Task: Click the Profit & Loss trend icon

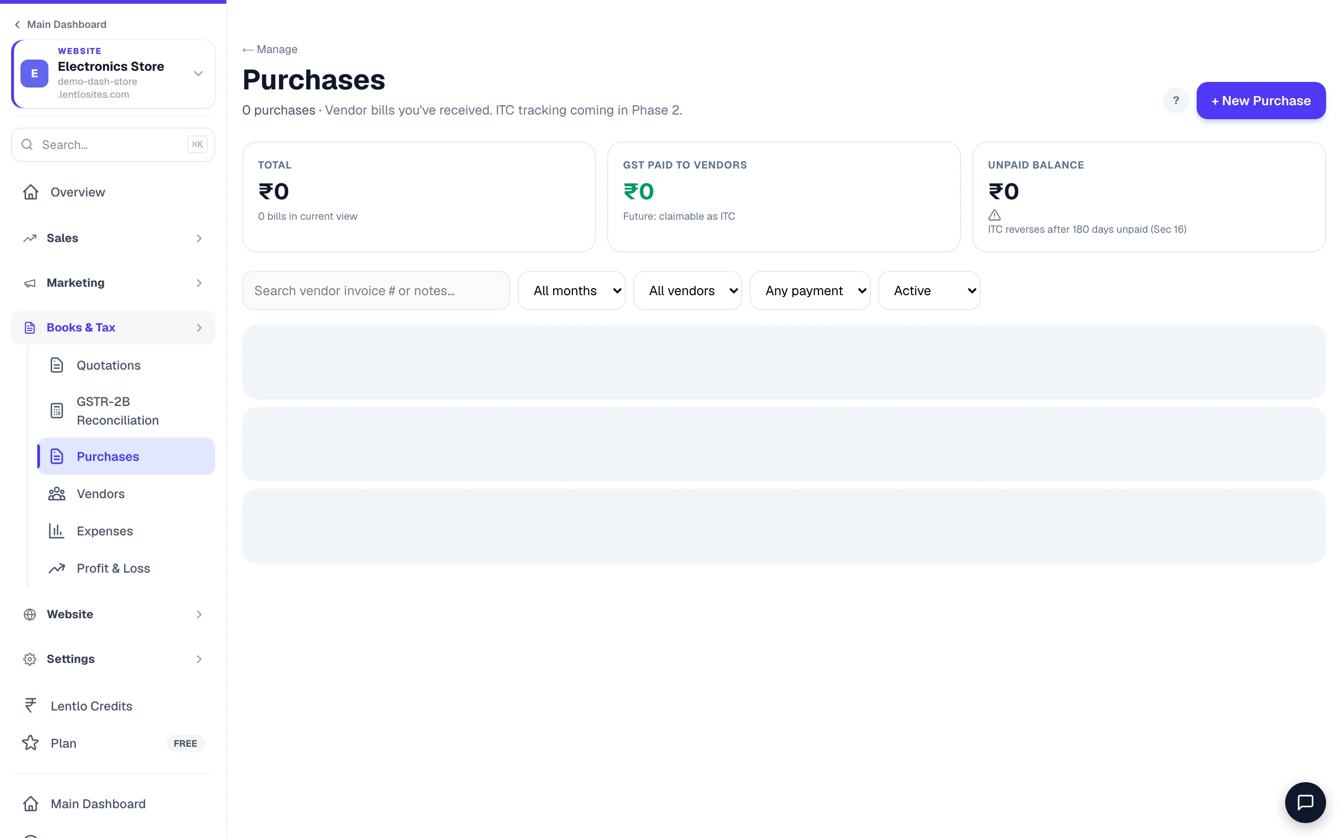Action: click(56, 568)
